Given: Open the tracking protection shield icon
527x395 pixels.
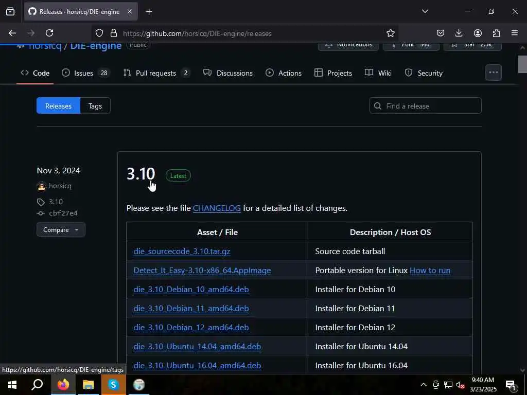Looking at the screenshot, I should (x=99, y=33).
